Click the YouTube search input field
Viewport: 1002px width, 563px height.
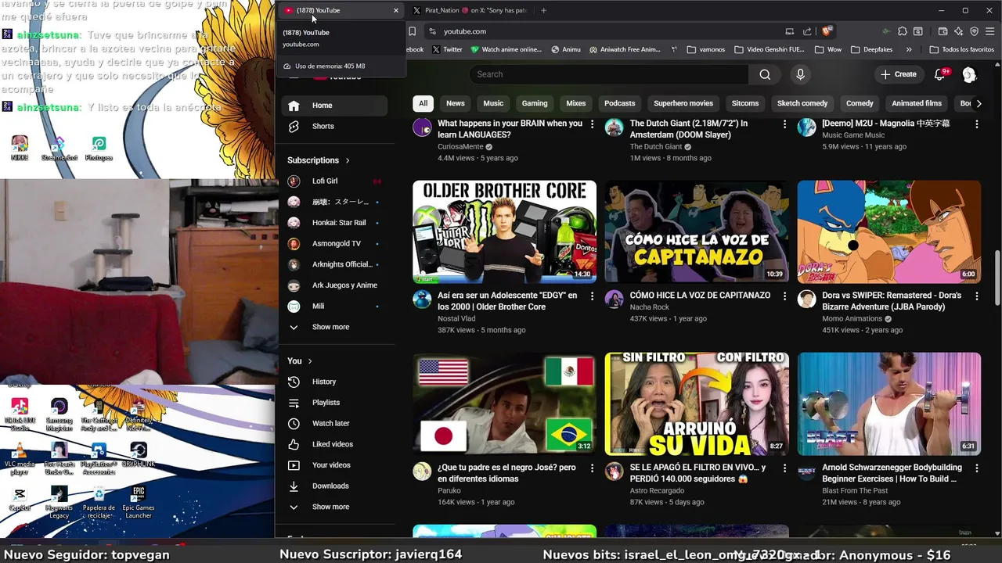click(608, 74)
